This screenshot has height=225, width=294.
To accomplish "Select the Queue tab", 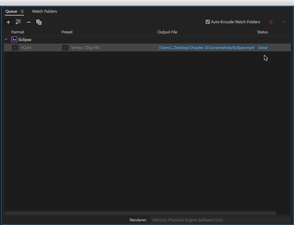I will pos(11,11).
